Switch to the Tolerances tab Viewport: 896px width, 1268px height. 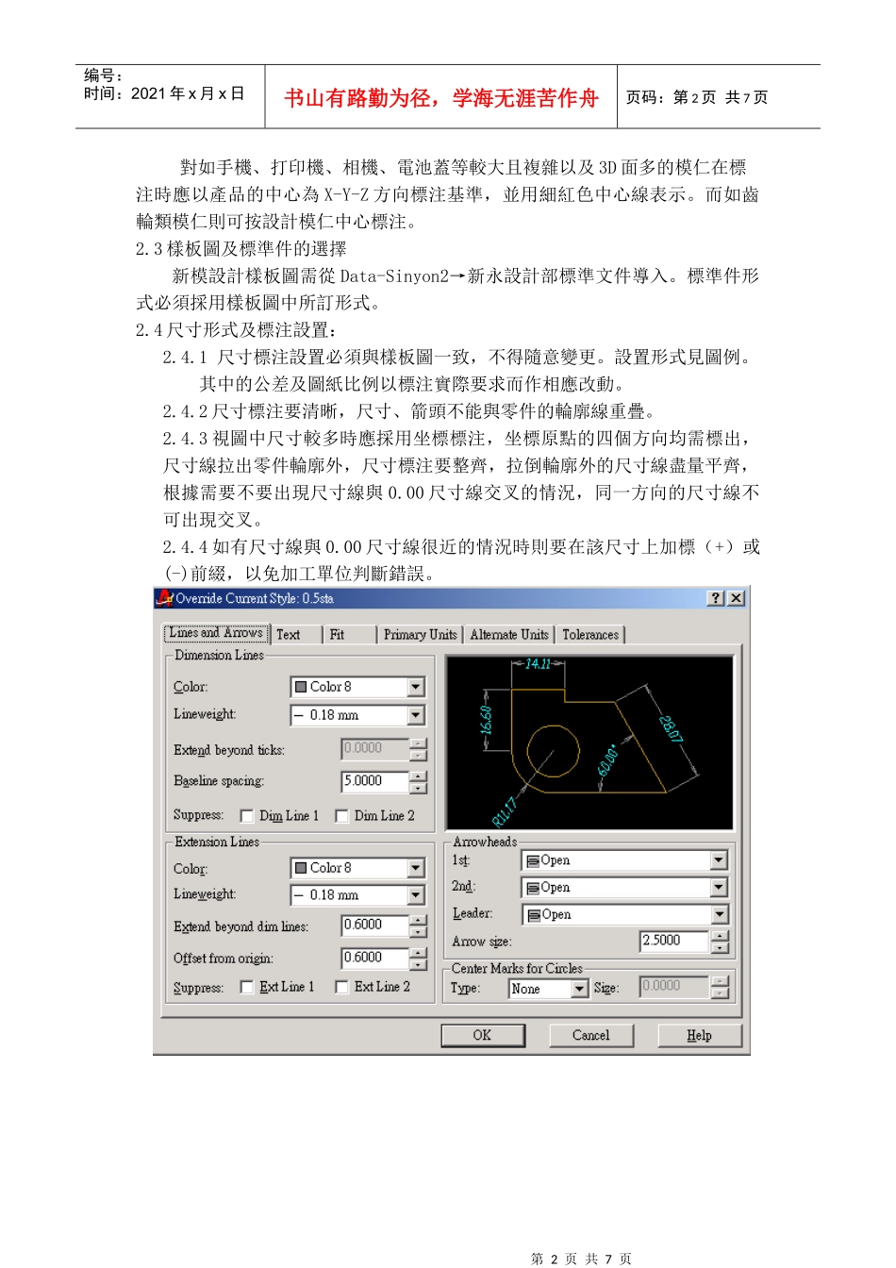point(590,635)
